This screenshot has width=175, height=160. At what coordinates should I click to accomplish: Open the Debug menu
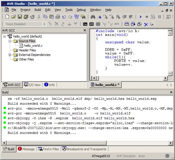point(81,10)
